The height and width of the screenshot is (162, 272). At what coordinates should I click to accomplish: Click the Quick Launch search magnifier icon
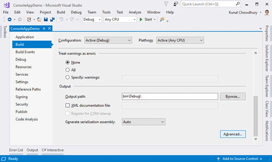(x=238, y=4)
